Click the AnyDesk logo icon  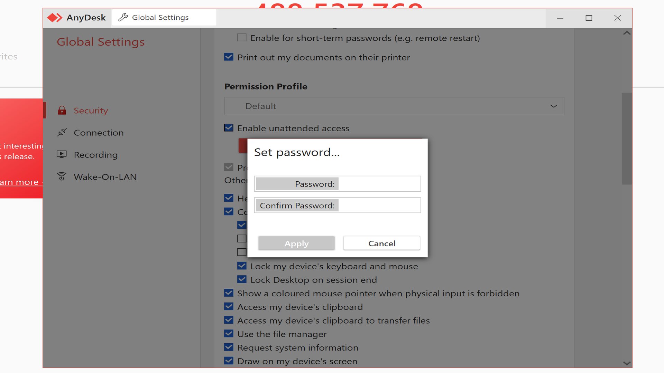click(x=54, y=17)
